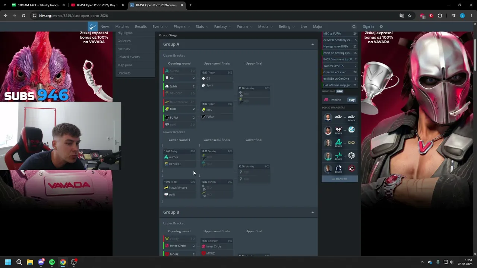Open the Matches menu item
The width and height of the screenshot is (477, 268).
(122, 26)
